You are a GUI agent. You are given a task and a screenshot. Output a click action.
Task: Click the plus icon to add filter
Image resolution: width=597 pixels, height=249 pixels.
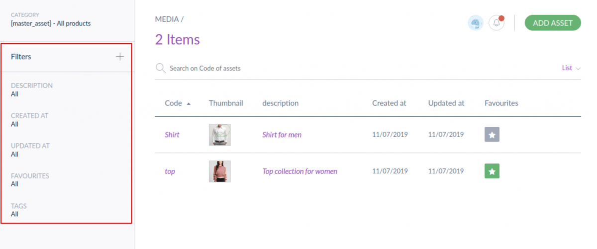pyautogui.click(x=120, y=57)
